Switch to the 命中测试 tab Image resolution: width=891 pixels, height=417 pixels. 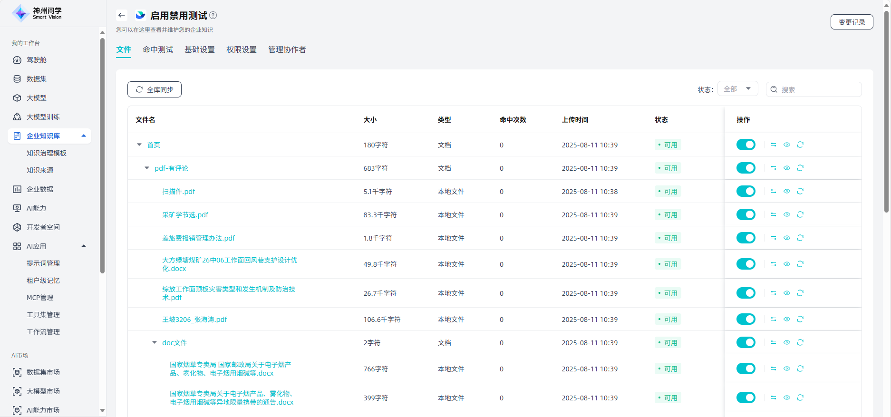click(x=158, y=49)
